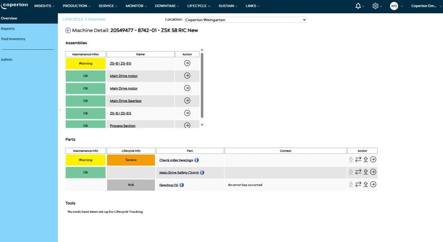
Task: Expand the MONITOR menu
Action: click(x=136, y=6)
